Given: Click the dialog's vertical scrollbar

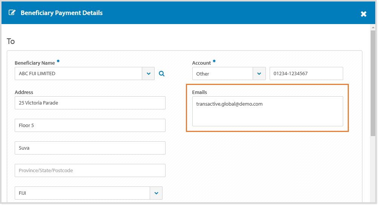Looking at the screenshot, I should pyautogui.click(x=373, y=83).
